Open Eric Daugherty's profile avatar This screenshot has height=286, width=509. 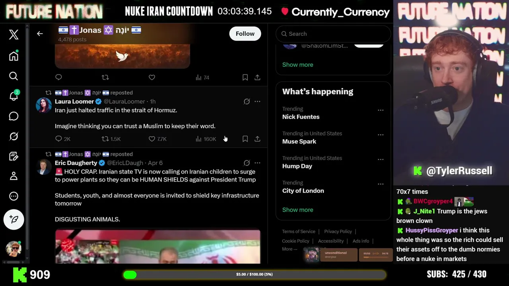pos(44,167)
